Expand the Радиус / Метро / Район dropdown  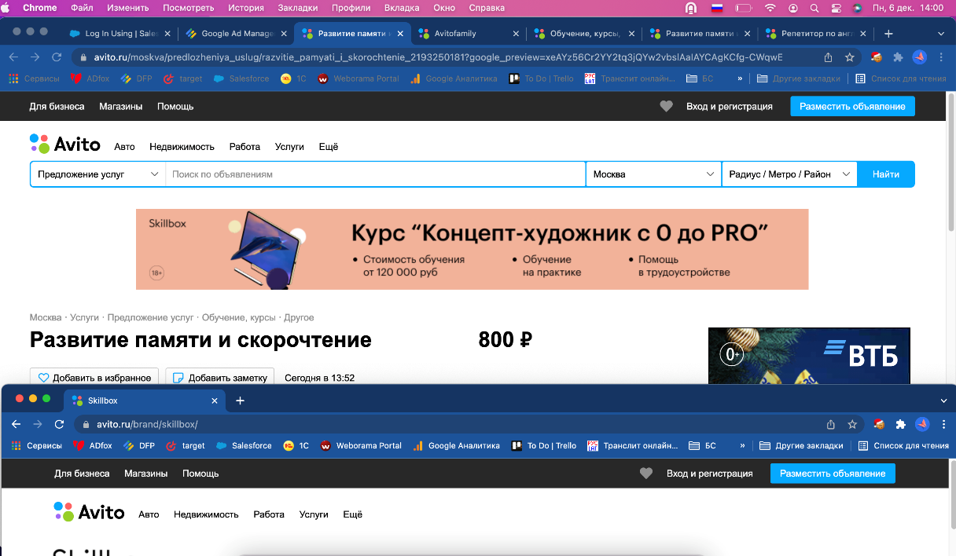(789, 174)
